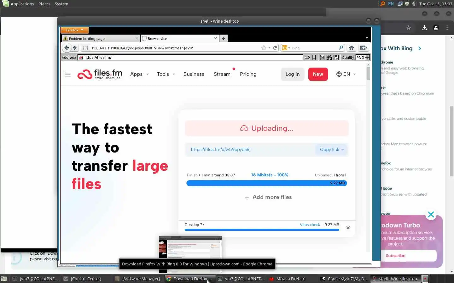Close the Uptodown Turbo promo
This screenshot has height=283, width=454.
[431, 215]
